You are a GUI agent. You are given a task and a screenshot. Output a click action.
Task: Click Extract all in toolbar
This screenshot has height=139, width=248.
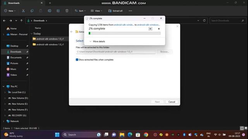[x=115, y=11]
